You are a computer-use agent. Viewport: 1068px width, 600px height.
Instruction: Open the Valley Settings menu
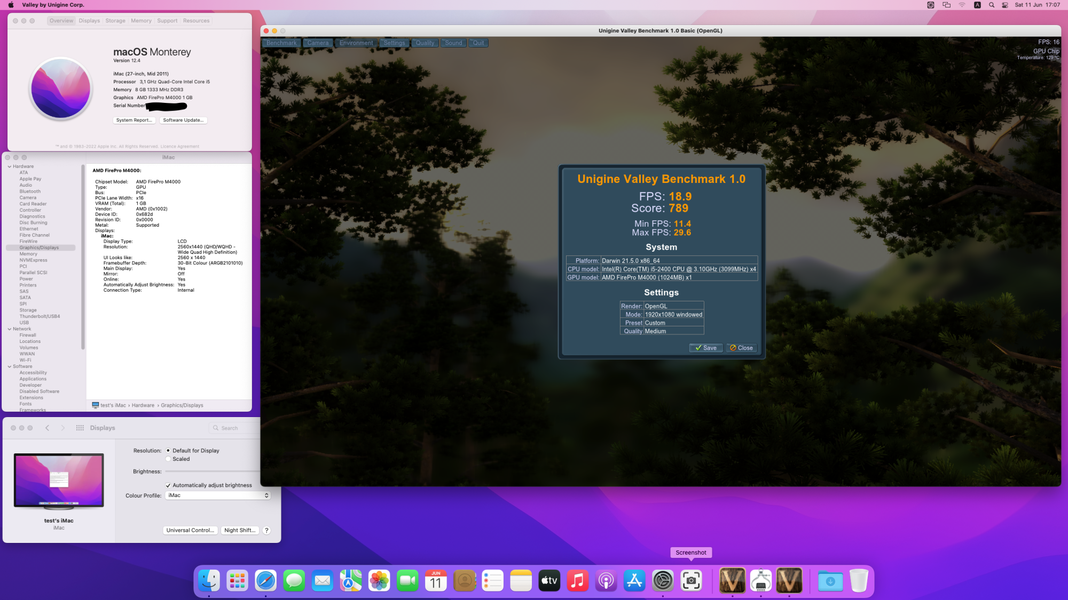[394, 43]
